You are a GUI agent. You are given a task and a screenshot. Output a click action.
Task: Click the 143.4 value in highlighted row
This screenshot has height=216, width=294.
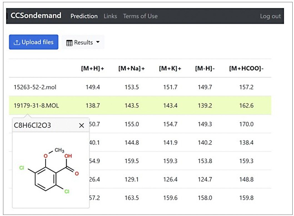coord(170,106)
